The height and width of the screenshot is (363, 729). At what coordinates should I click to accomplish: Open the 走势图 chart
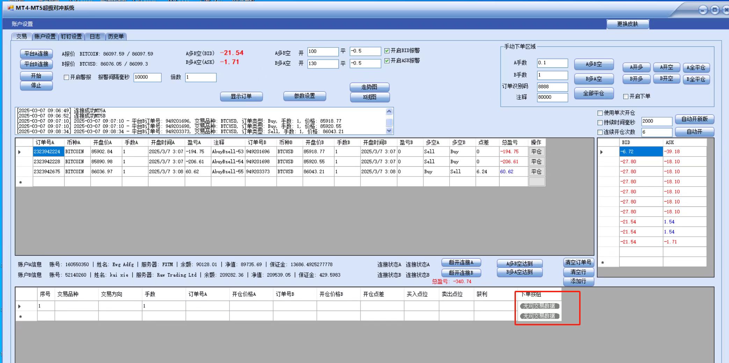click(x=369, y=87)
